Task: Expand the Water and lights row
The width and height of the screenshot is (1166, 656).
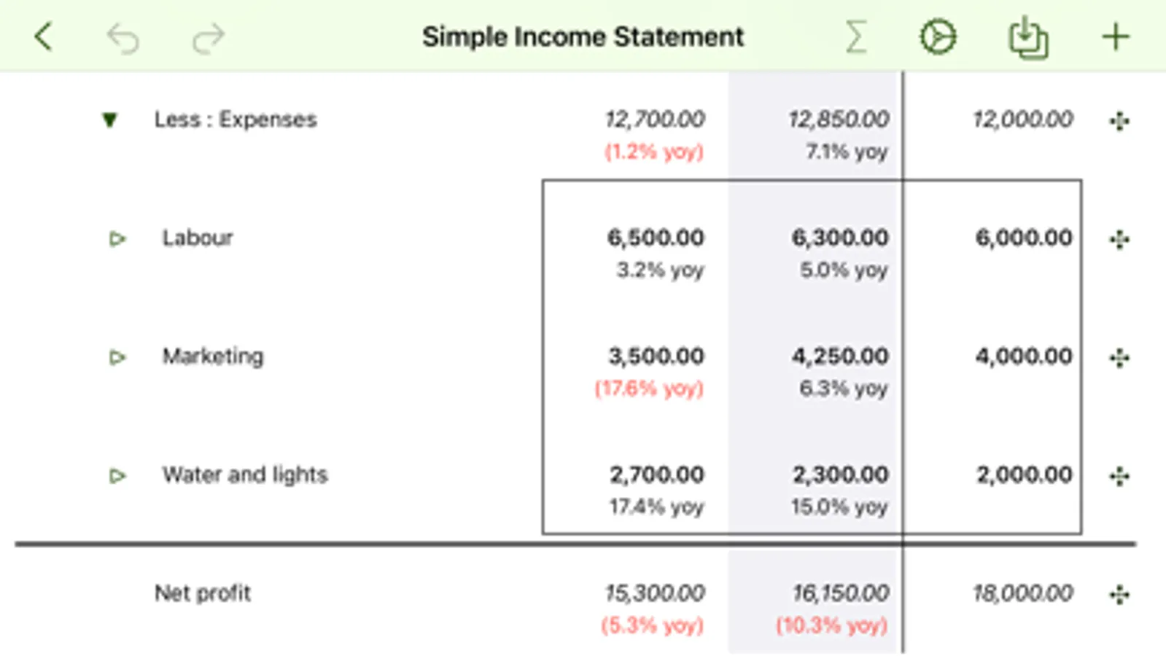Action: pyautogui.click(x=117, y=476)
